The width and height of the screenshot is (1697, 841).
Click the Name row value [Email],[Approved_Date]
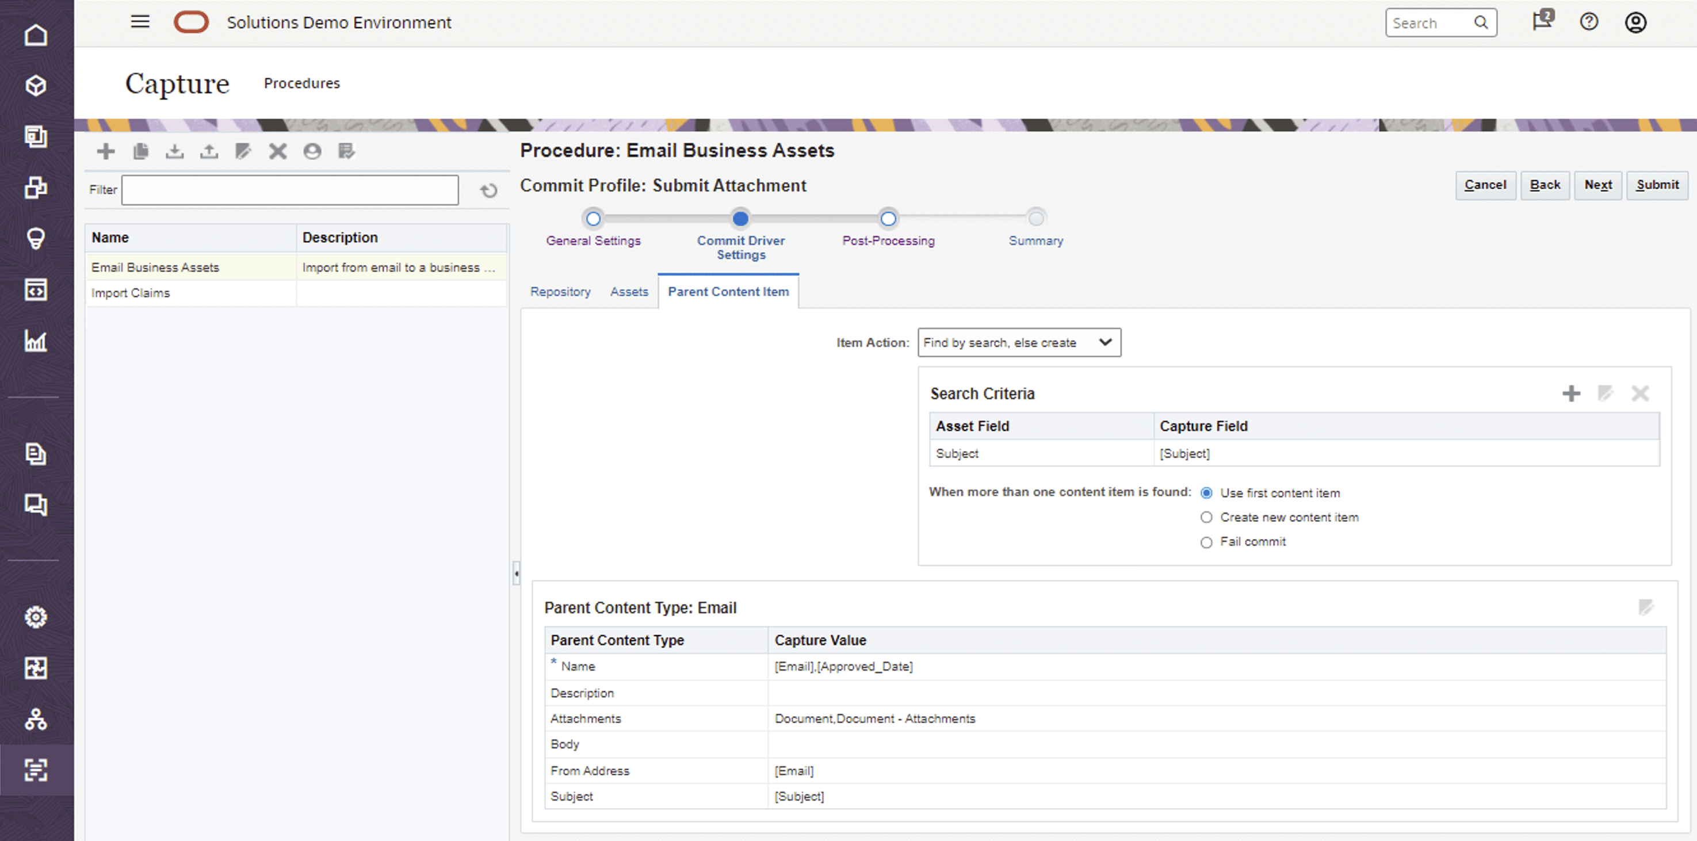pos(843,667)
